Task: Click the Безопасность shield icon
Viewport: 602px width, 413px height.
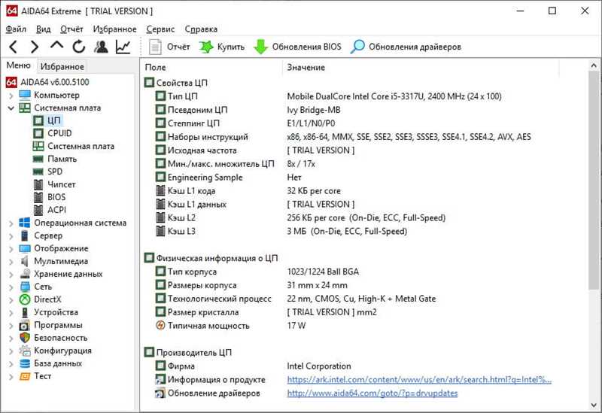Action: coord(25,339)
